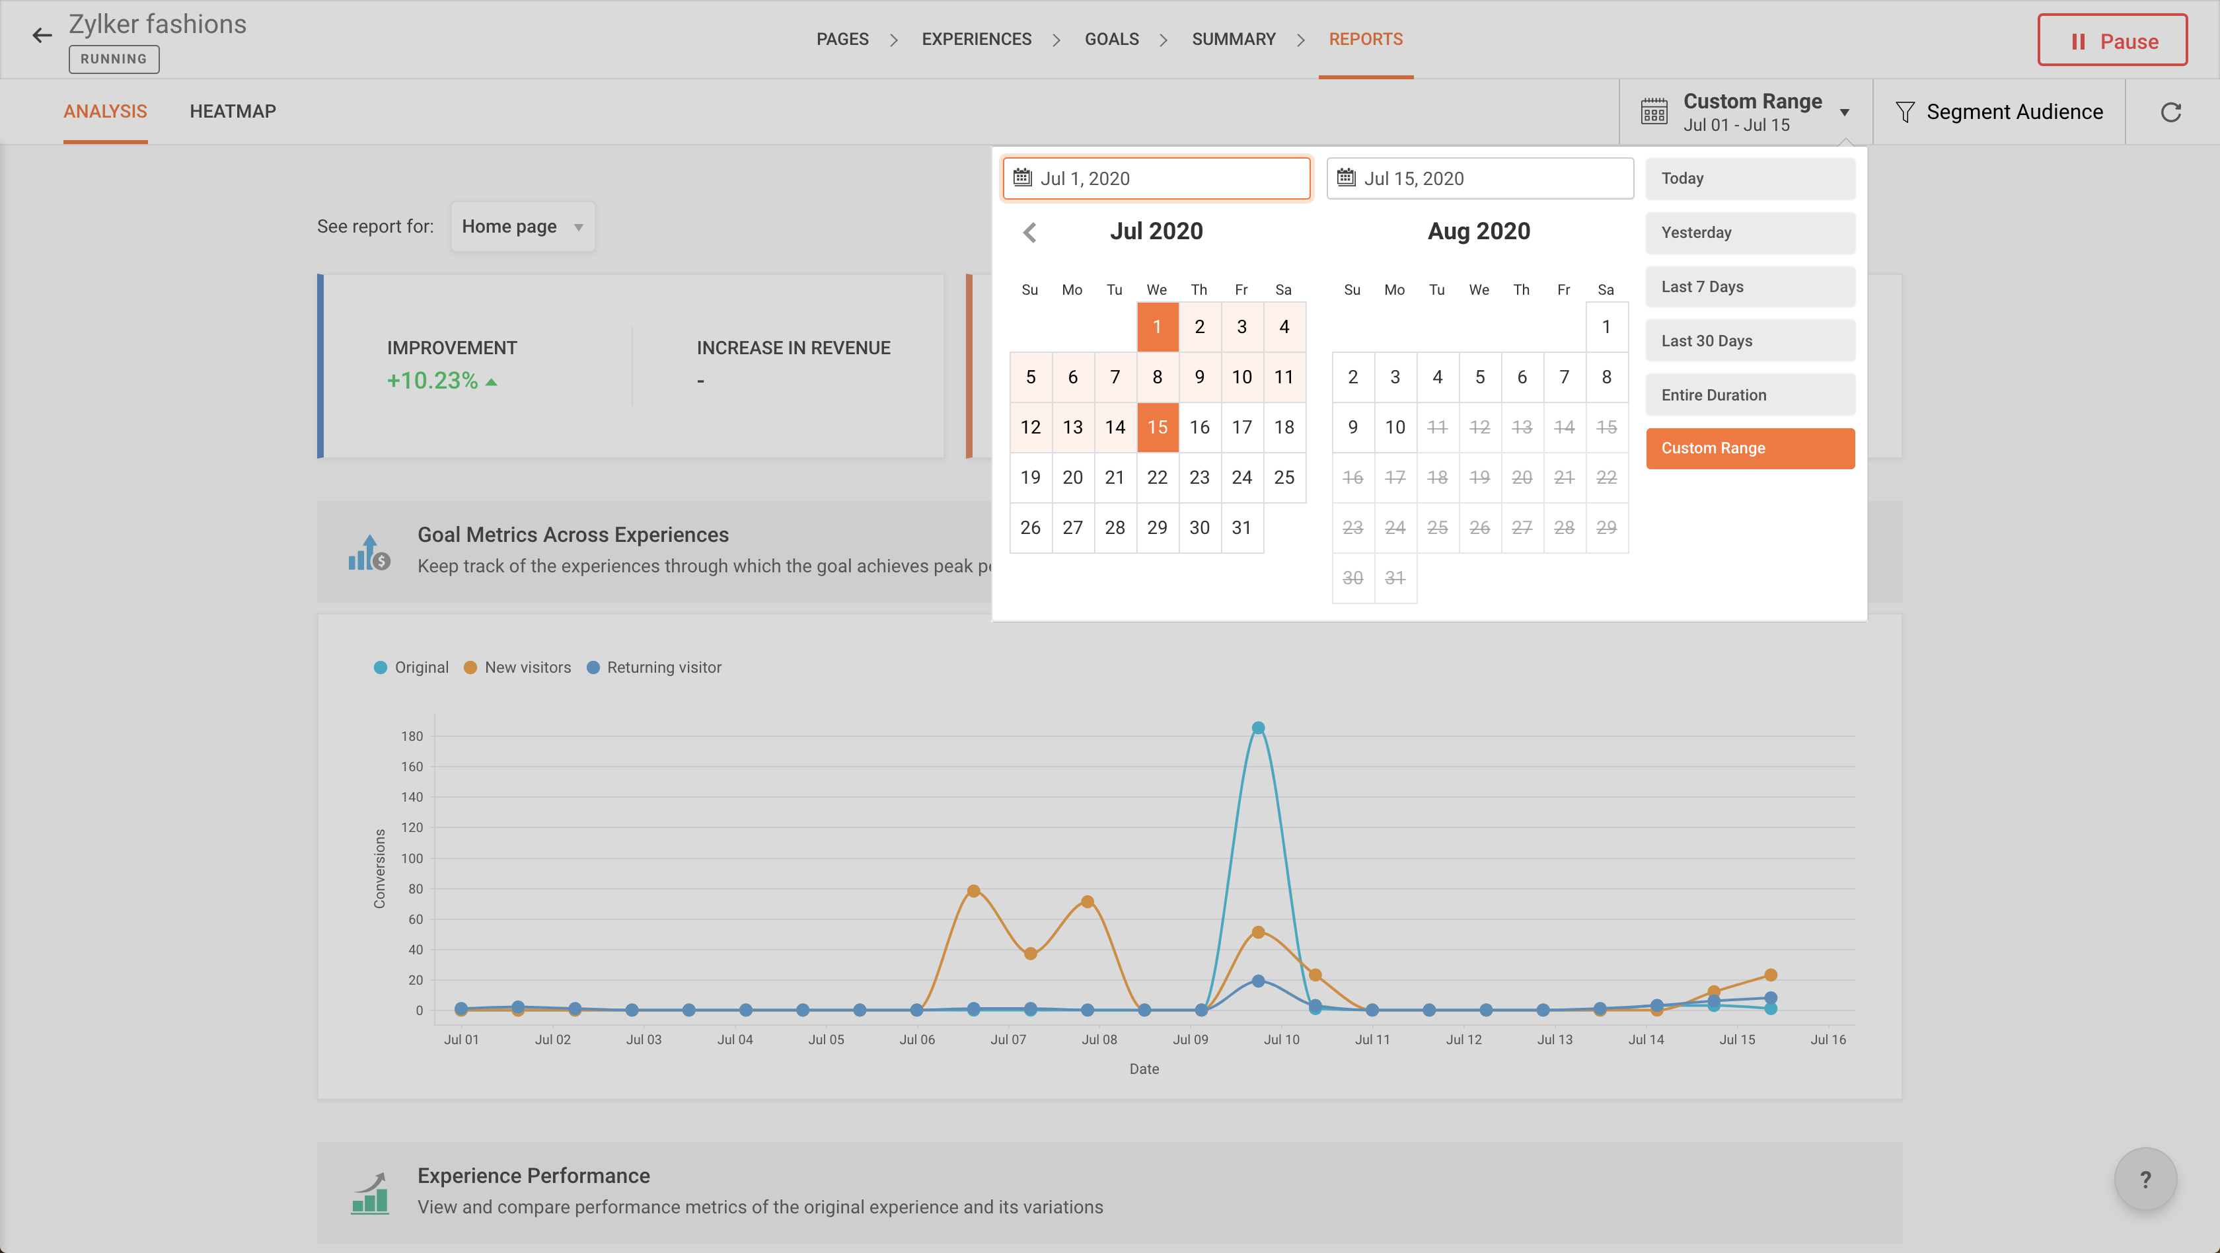The image size is (2220, 1253).
Task: Click the Segment Audience filter icon
Action: point(1905,112)
